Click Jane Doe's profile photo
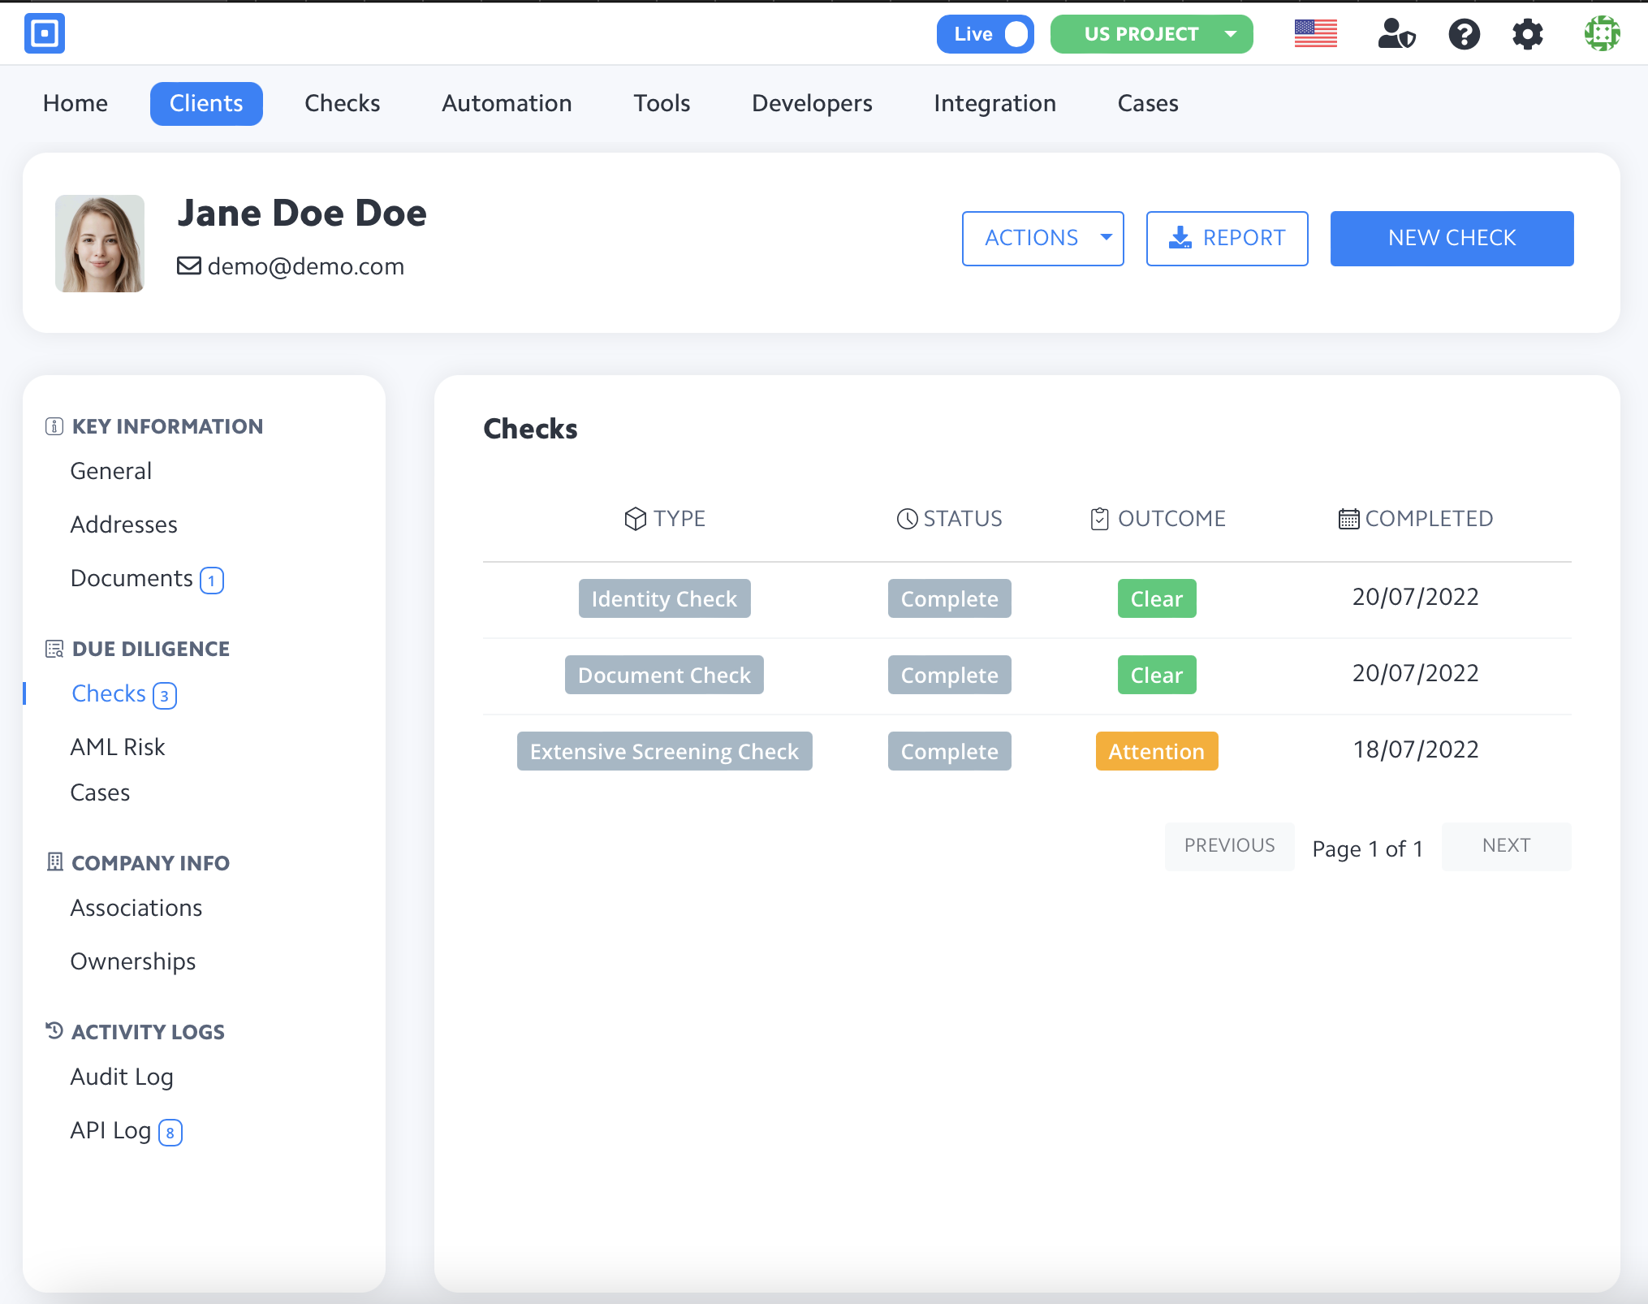This screenshot has width=1648, height=1304. click(x=100, y=243)
